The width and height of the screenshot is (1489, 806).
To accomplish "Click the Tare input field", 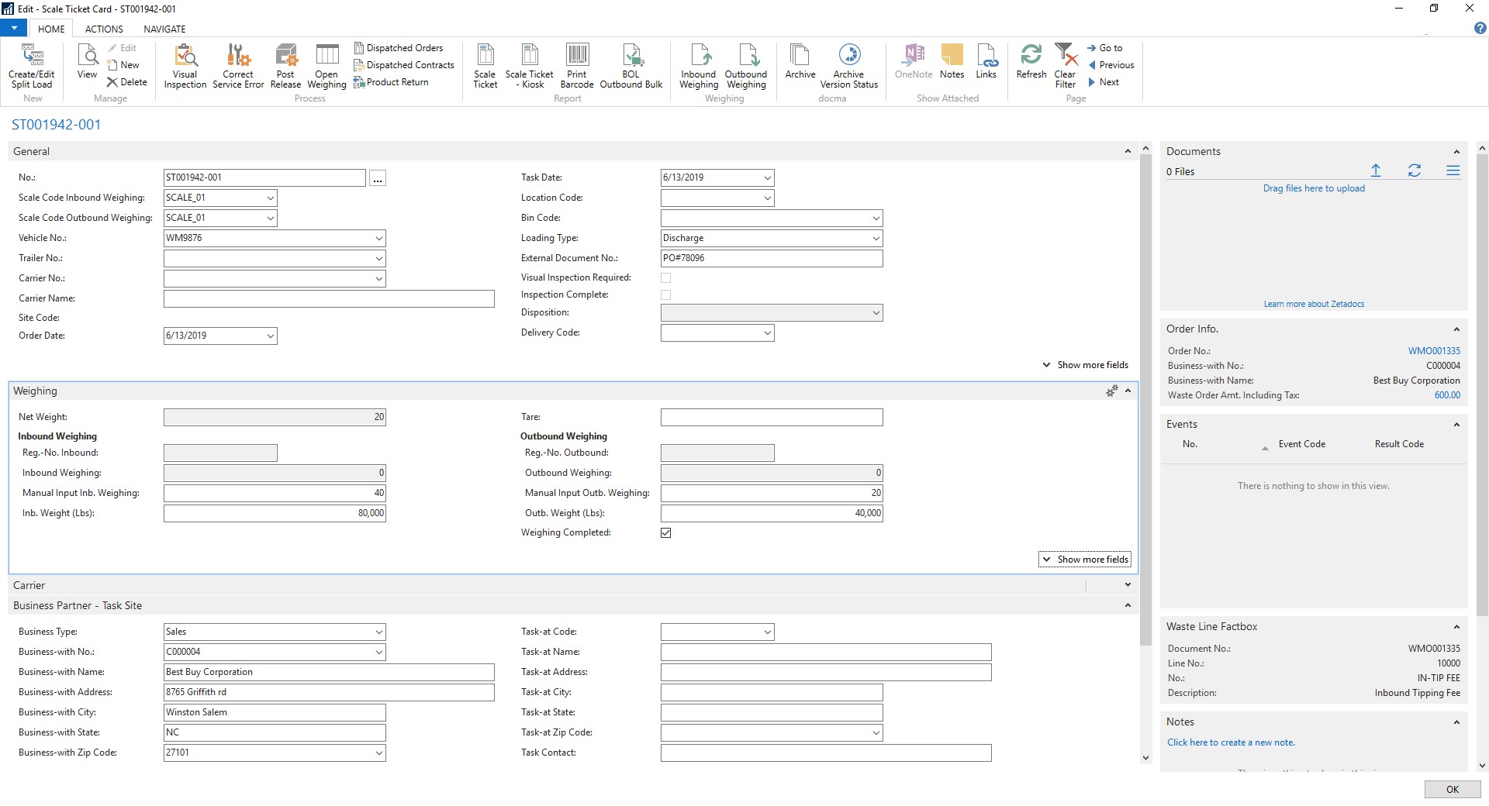I will [772, 417].
